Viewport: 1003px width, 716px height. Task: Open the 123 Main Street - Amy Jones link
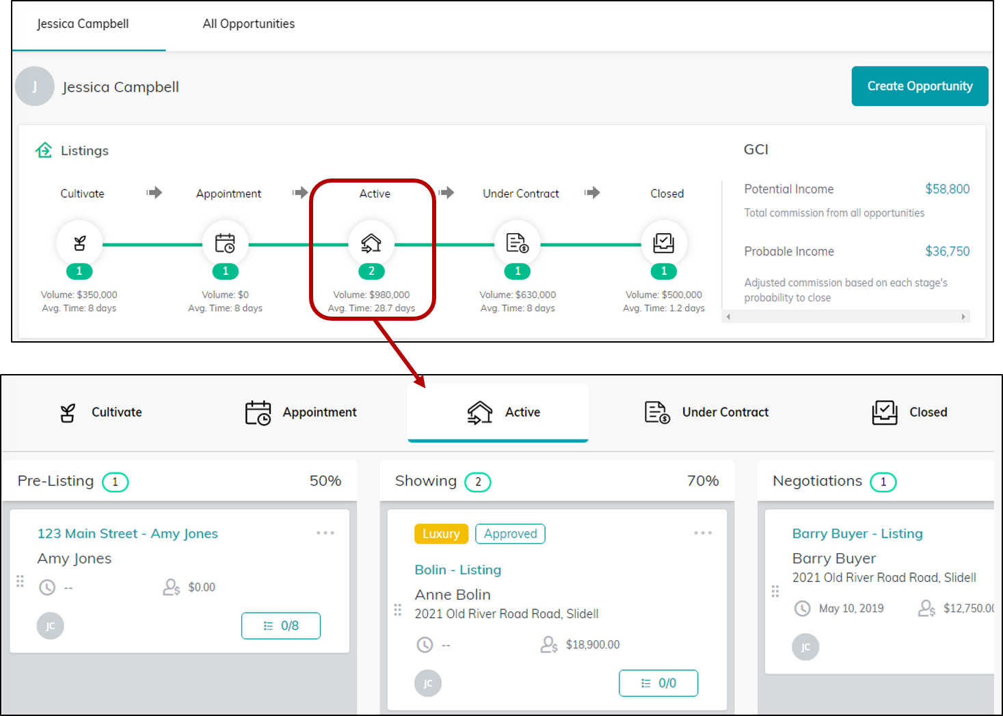(128, 533)
